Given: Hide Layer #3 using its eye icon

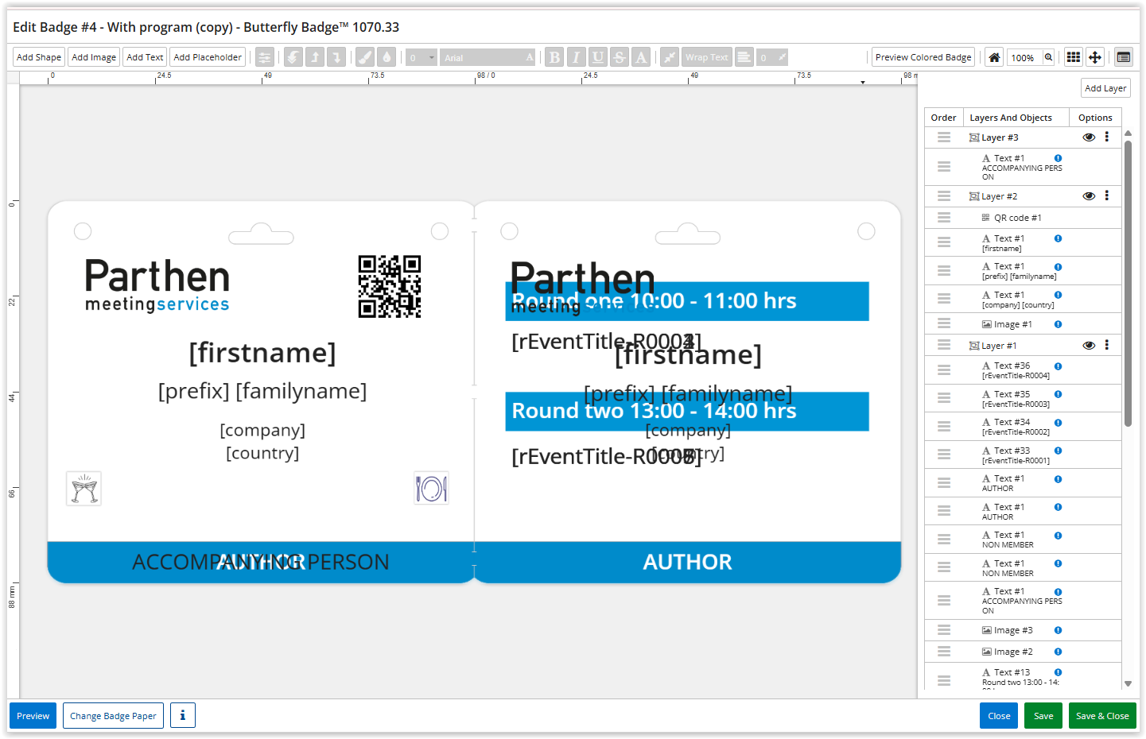Looking at the screenshot, I should [x=1089, y=137].
